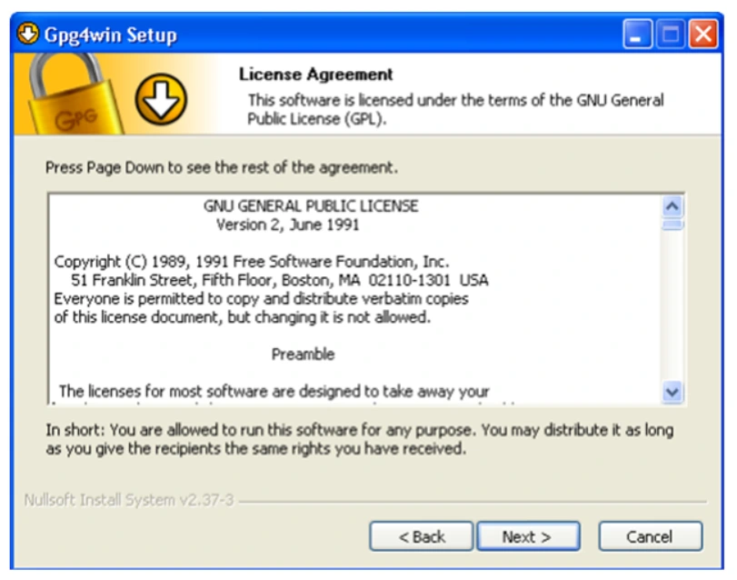This screenshot has height=580, width=737.
Task: Click the Gpg4win title bar download icon
Action: click(28, 35)
